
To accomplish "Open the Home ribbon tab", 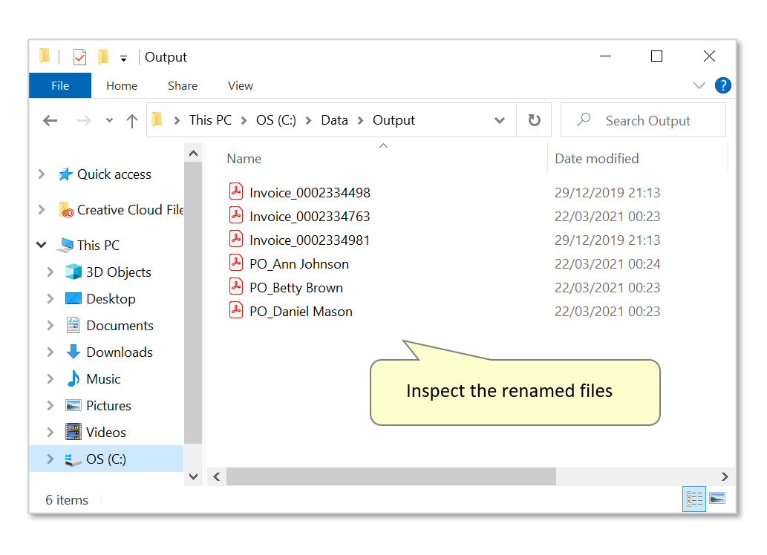I will point(122,85).
